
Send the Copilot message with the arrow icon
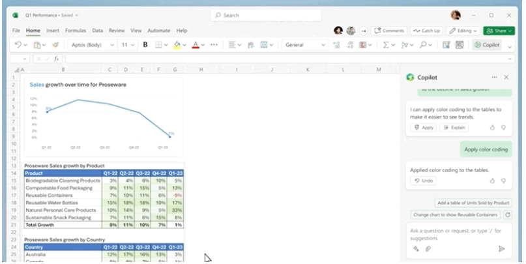click(501, 248)
